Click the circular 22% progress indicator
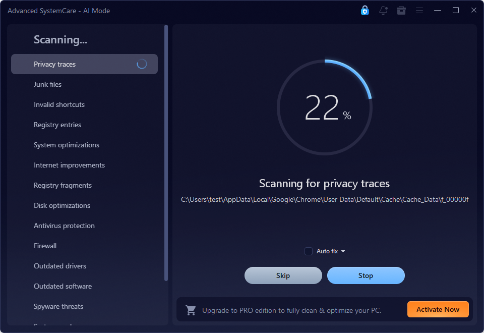 [x=324, y=107]
